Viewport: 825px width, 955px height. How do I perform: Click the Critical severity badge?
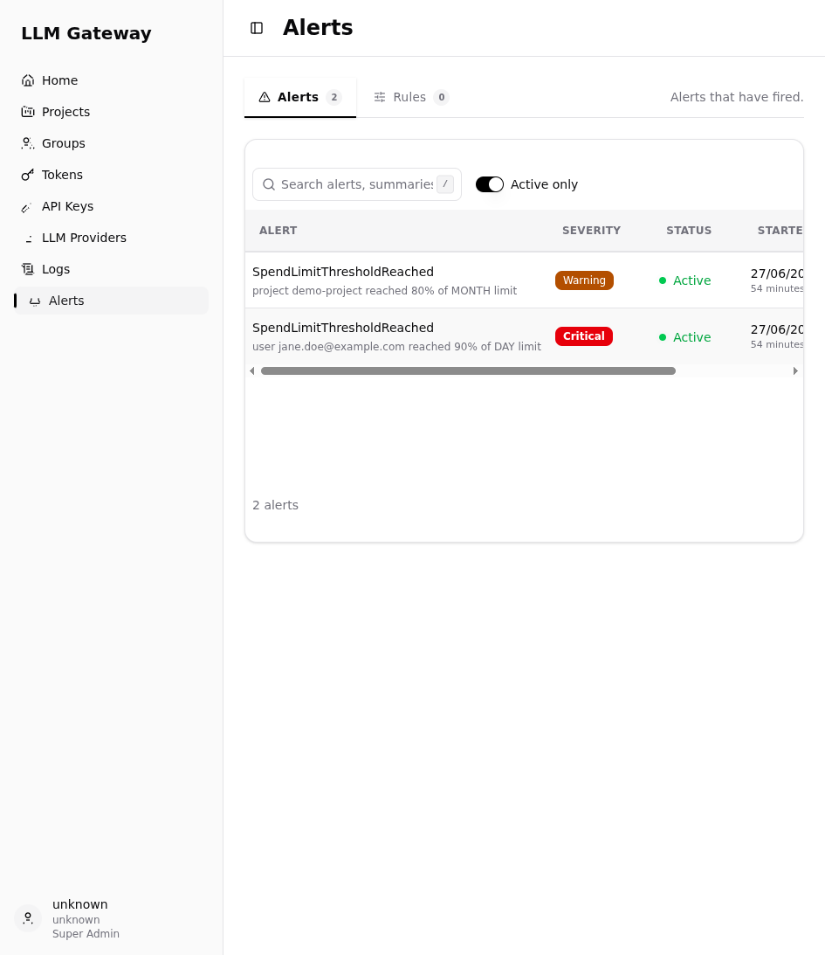tap(584, 336)
